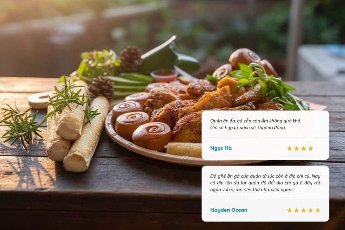Click the small red dipping sauce cup
This screenshot has height=230, width=345.
tap(164, 76)
